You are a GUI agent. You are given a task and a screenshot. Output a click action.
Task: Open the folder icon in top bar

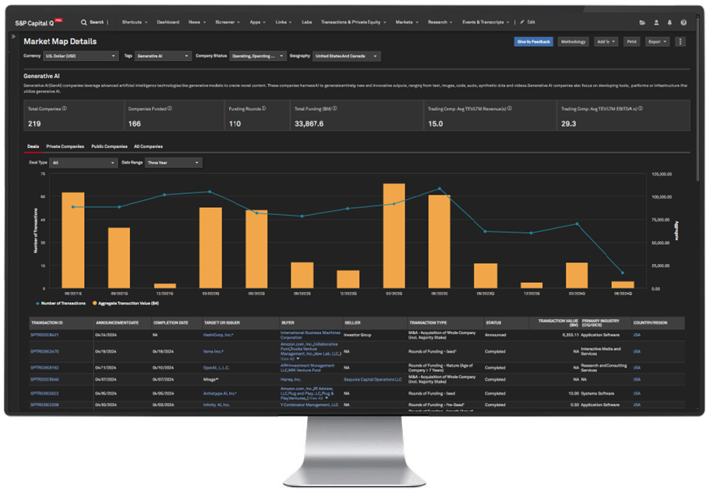[642, 23]
